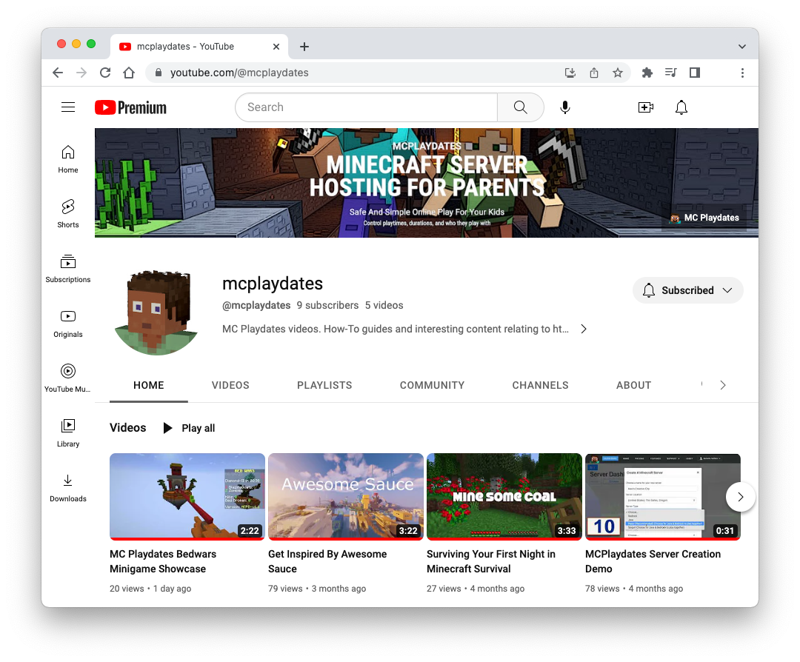Play the Get Inspired By Awesome Sauce thumbnail

(x=345, y=496)
